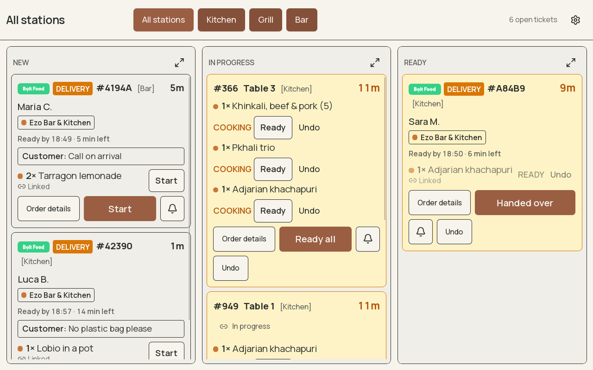Expand the READY column
This screenshot has width=593, height=370.
click(x=571, y=62)
